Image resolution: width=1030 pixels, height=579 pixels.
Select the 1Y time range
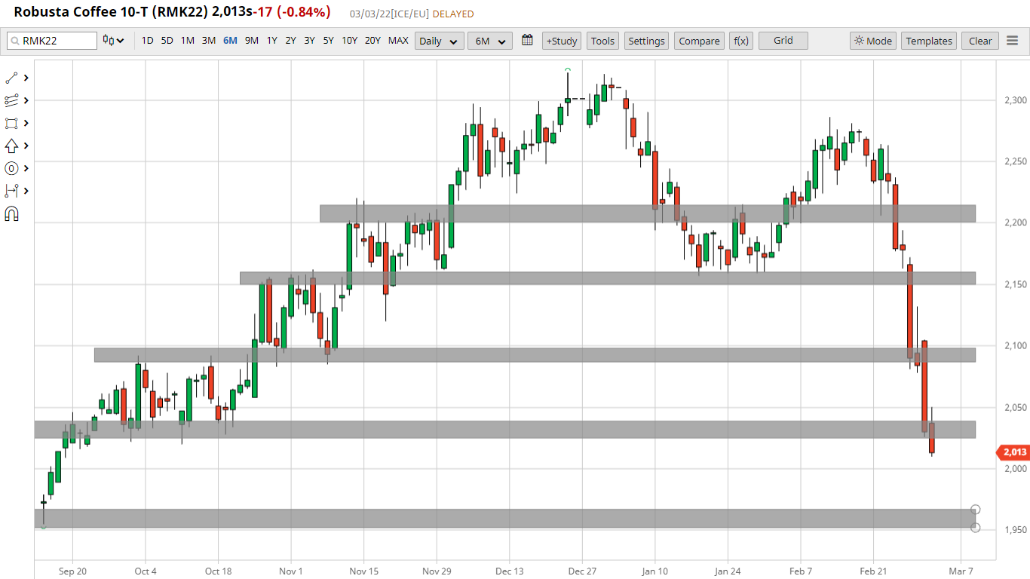coord(271,41)
